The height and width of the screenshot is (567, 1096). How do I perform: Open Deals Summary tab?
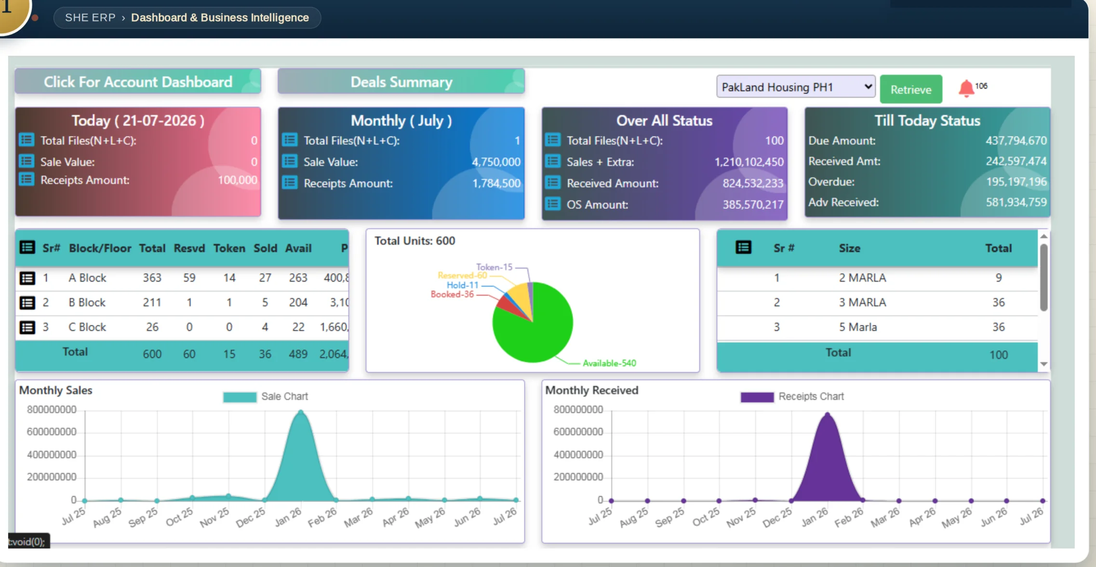(401, 81)
